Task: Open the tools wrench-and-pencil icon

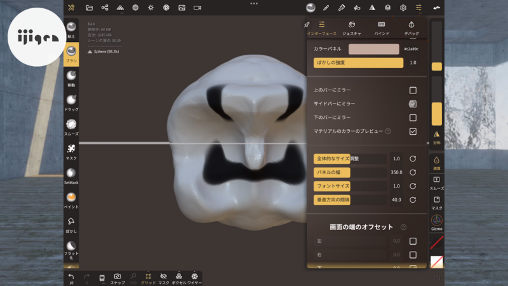Action: coord(71,8)
